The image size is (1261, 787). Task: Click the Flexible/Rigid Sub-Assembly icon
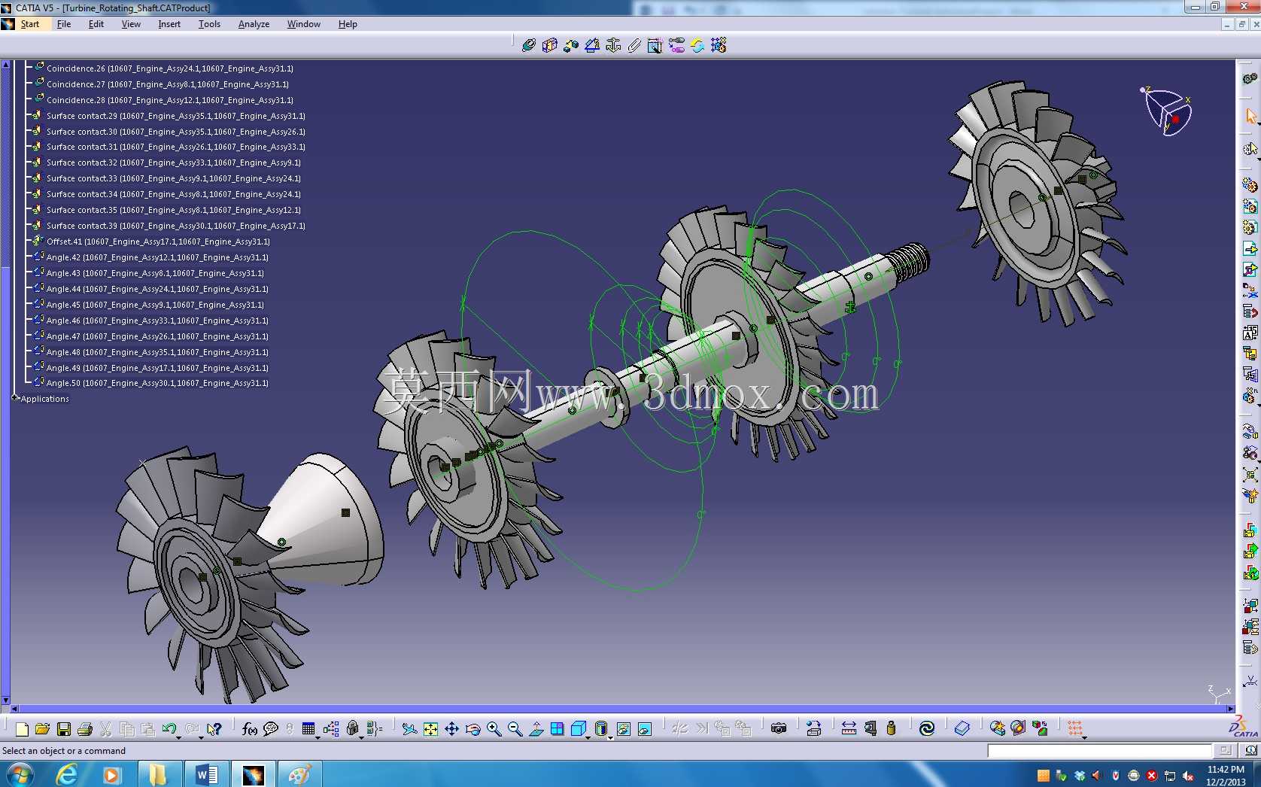(x=676, y=45)
